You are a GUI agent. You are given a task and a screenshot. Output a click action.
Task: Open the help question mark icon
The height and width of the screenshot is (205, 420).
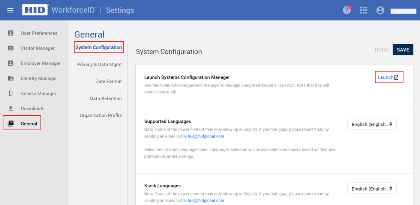pyautogui.click(x=347, y=11)
